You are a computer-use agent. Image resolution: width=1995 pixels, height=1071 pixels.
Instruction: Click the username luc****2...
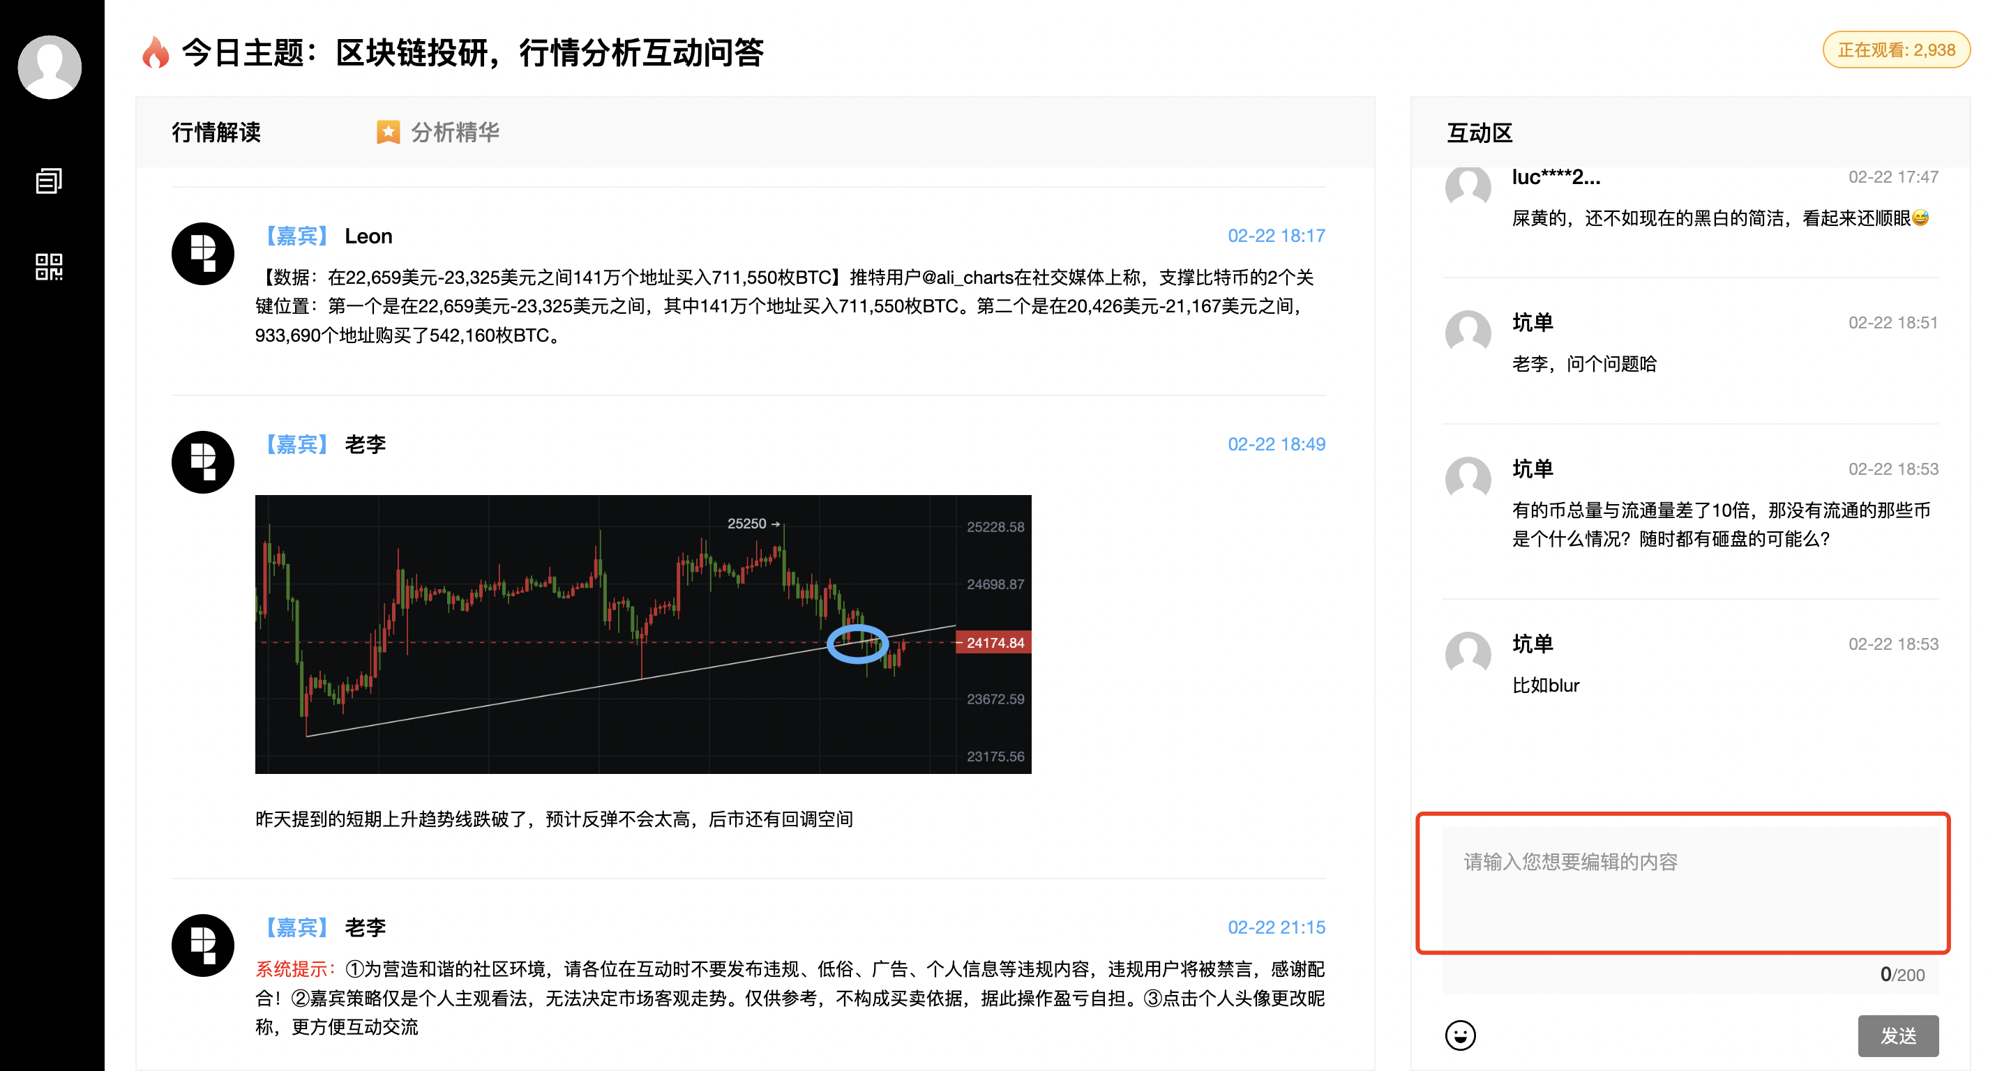click(1556, 177)
